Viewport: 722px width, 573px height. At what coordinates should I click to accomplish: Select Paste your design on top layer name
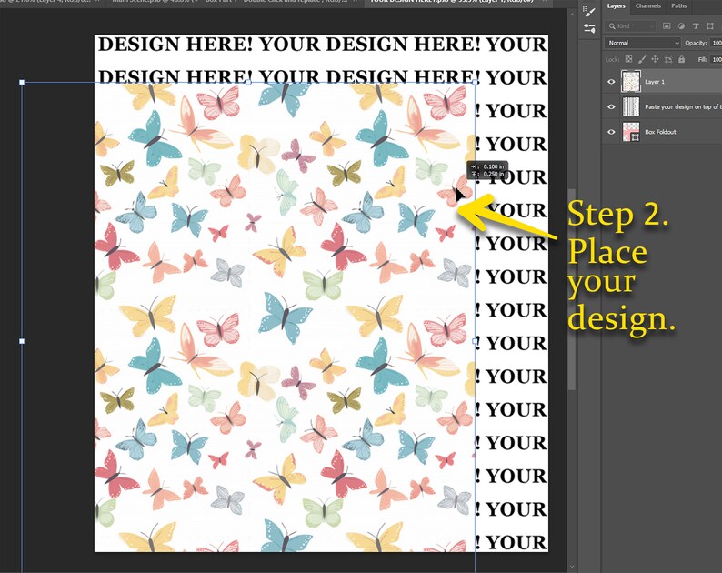click(x=683, y=106)
